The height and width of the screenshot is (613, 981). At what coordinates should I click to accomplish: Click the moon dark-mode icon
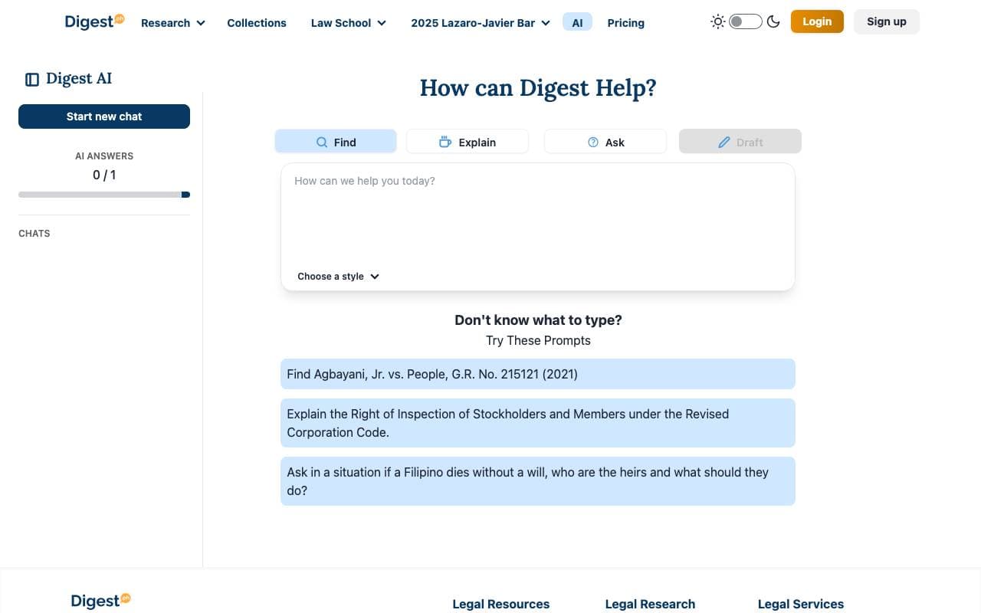tap(773, 21)
